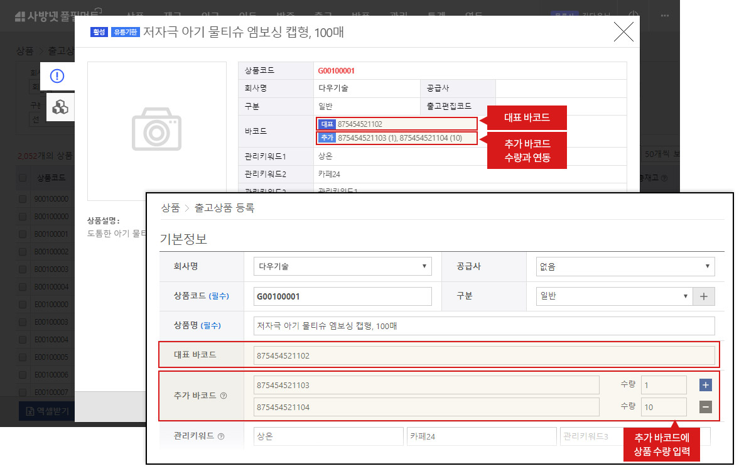Click help icon next to 추가 바코드
Screen dimensions: 739x471
pyautogui.click(x=224, y=396)
